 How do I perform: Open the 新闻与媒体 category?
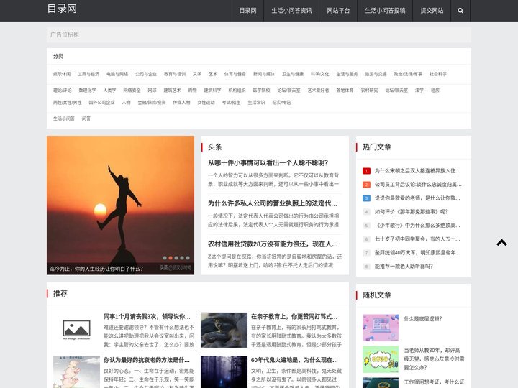click(x=263, y=74)
